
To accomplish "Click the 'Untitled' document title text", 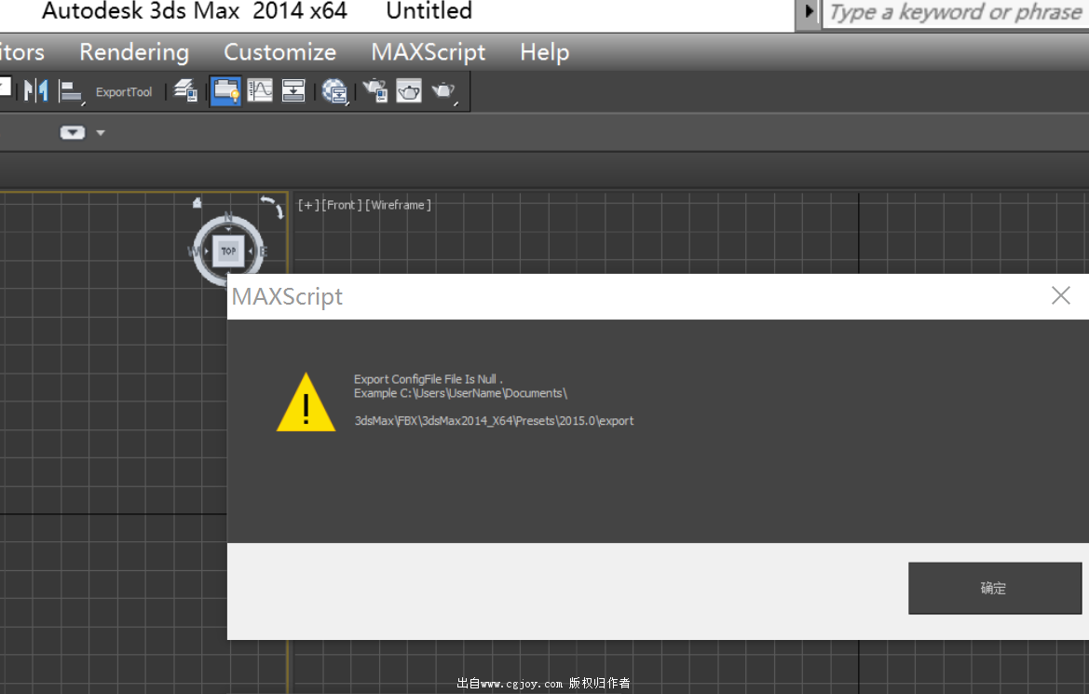I will click(429, 11).
